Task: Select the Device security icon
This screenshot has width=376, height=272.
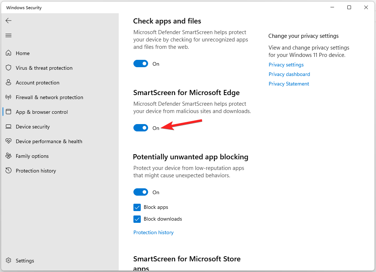Action: click(8, 126)
